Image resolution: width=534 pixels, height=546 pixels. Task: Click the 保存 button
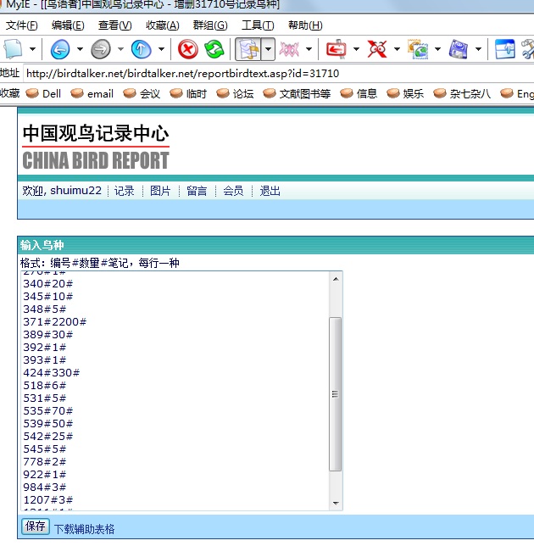coord(36,526)
